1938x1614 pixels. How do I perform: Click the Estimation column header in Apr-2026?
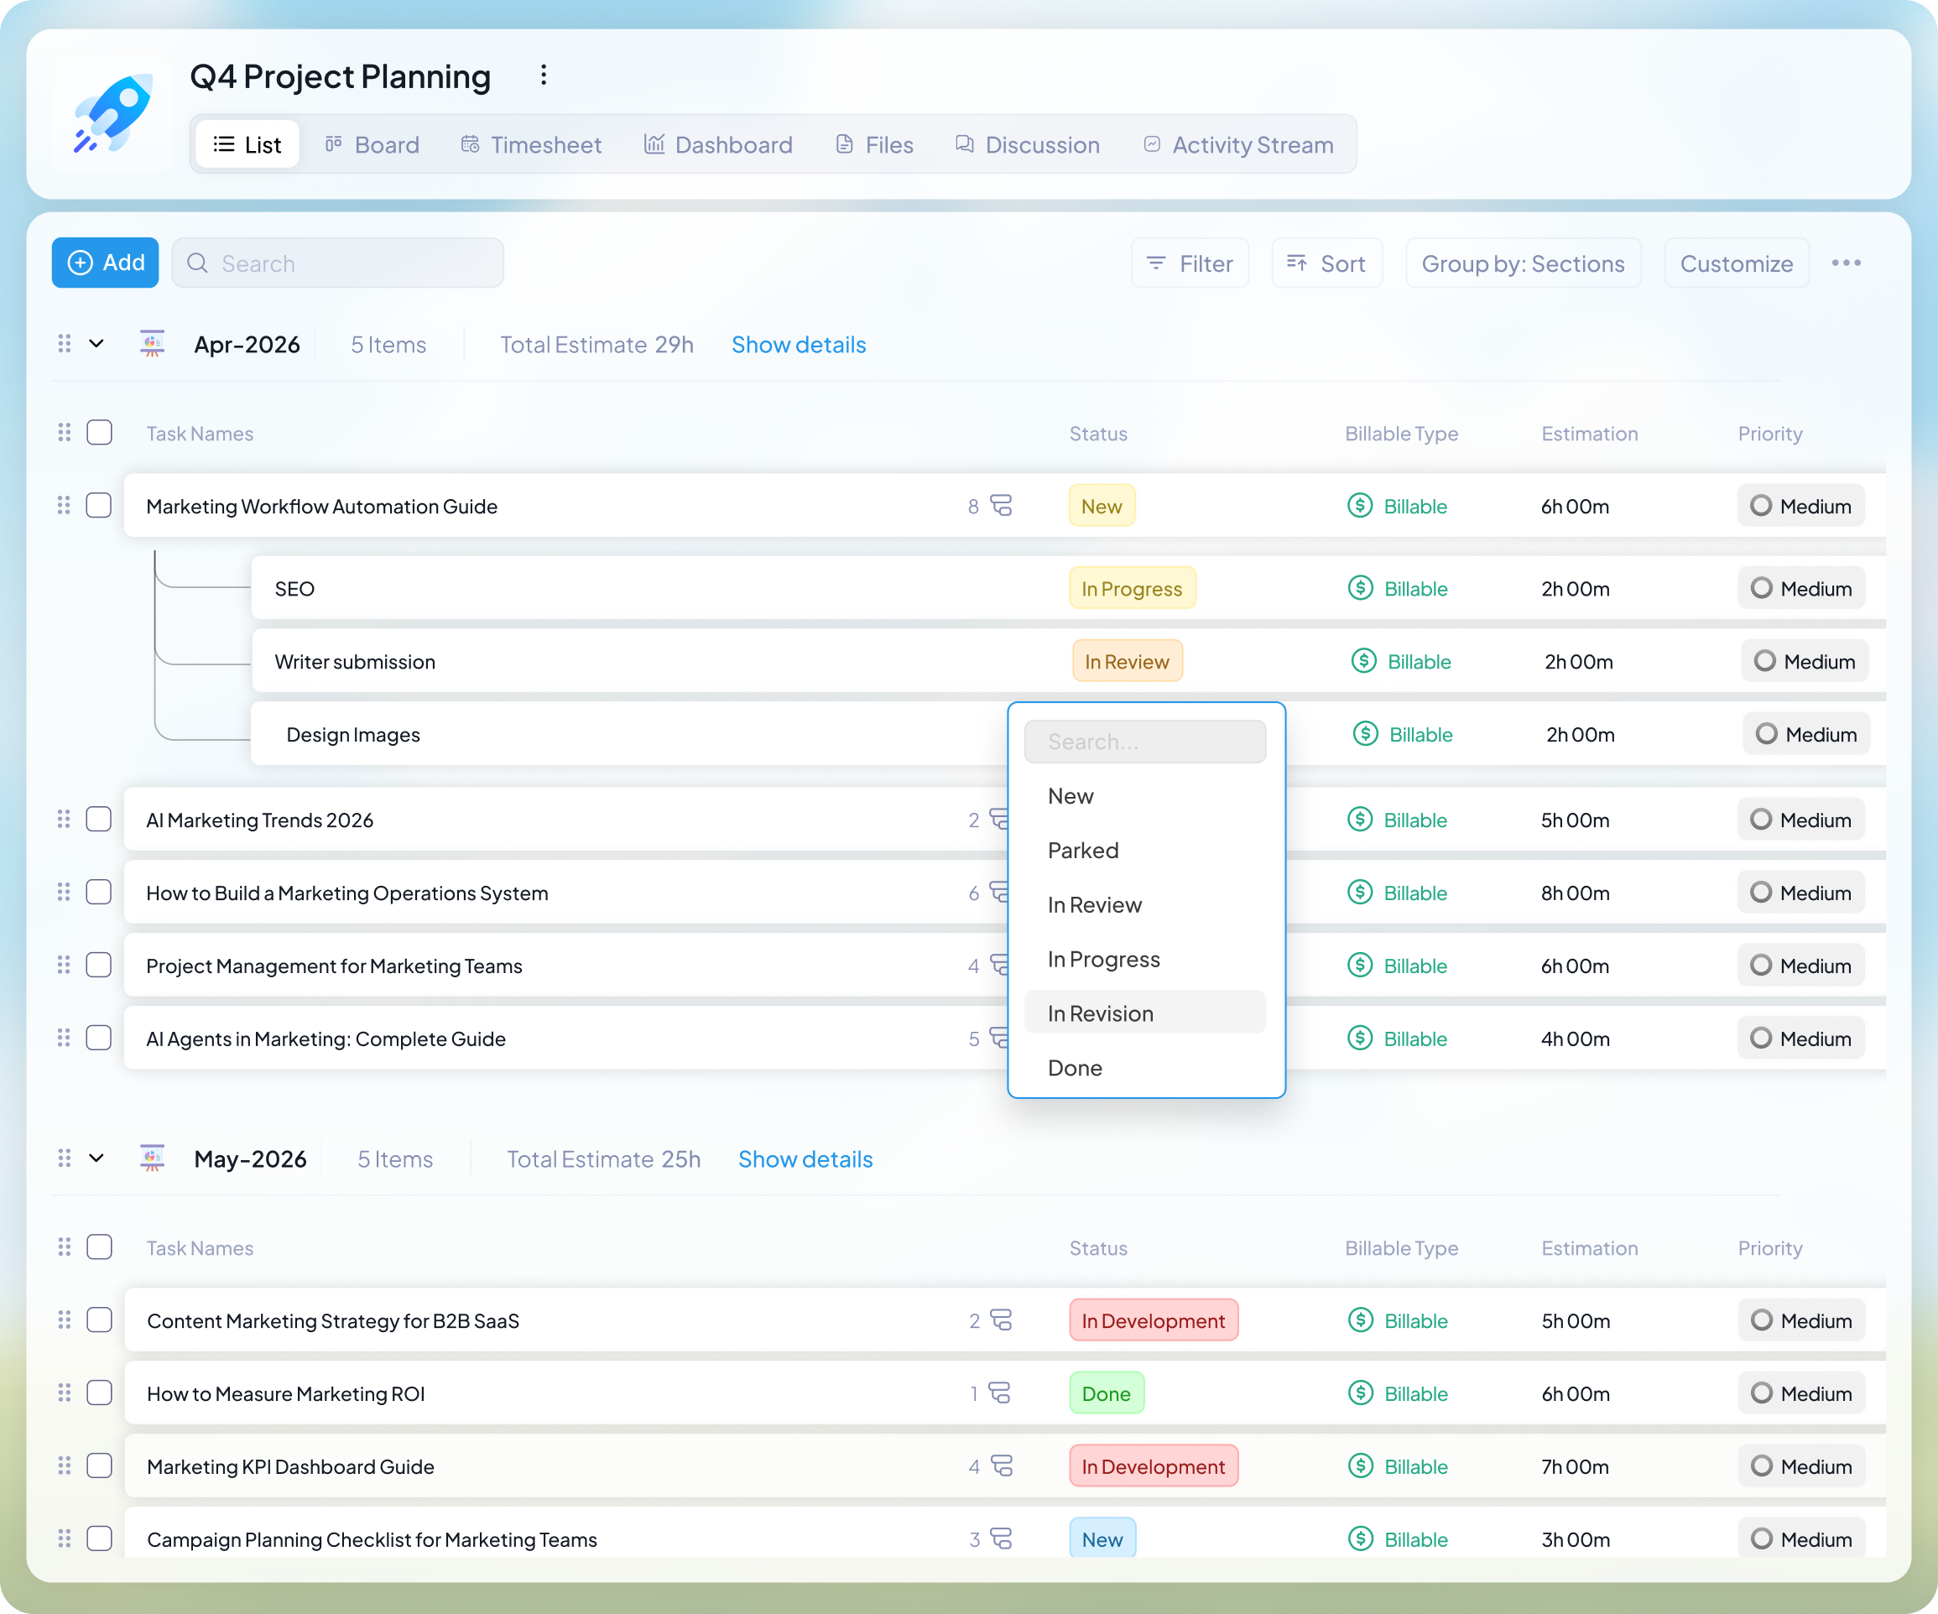(x=1589, y=434)
